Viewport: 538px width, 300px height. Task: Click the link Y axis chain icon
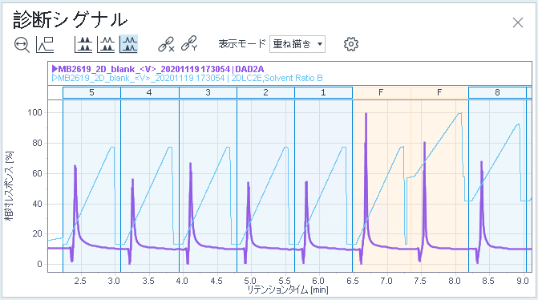click(x=189, y=43)
